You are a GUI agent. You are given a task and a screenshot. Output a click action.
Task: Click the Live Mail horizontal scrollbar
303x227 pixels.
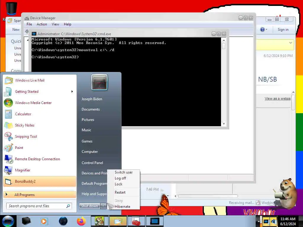pyautogui.click(x=208, y=196)
